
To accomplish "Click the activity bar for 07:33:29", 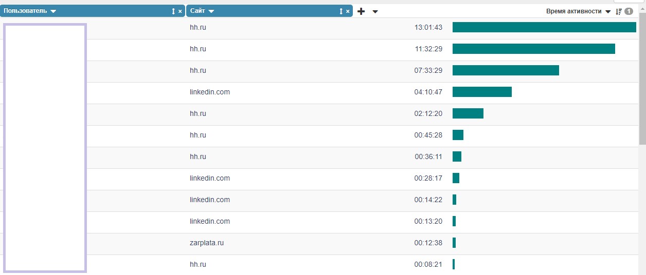I will pos(506,70).
